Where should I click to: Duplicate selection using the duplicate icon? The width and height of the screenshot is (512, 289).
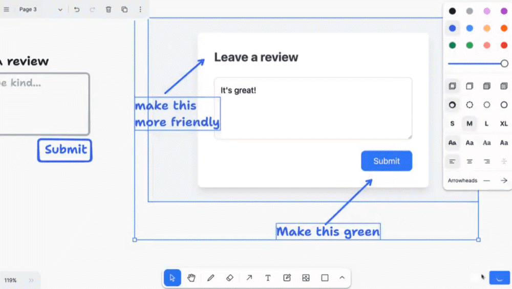pos(124,9)
